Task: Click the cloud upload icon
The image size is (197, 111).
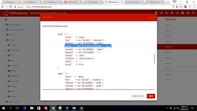Action: (x=172, y=13)
